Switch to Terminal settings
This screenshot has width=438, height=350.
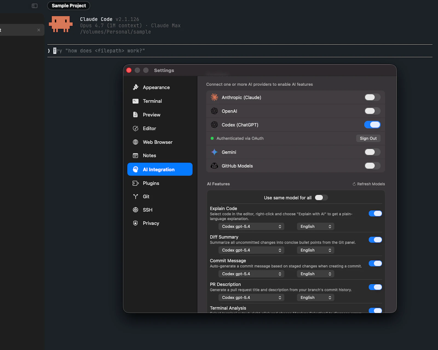pyautogui.click(x=160, y=101)
